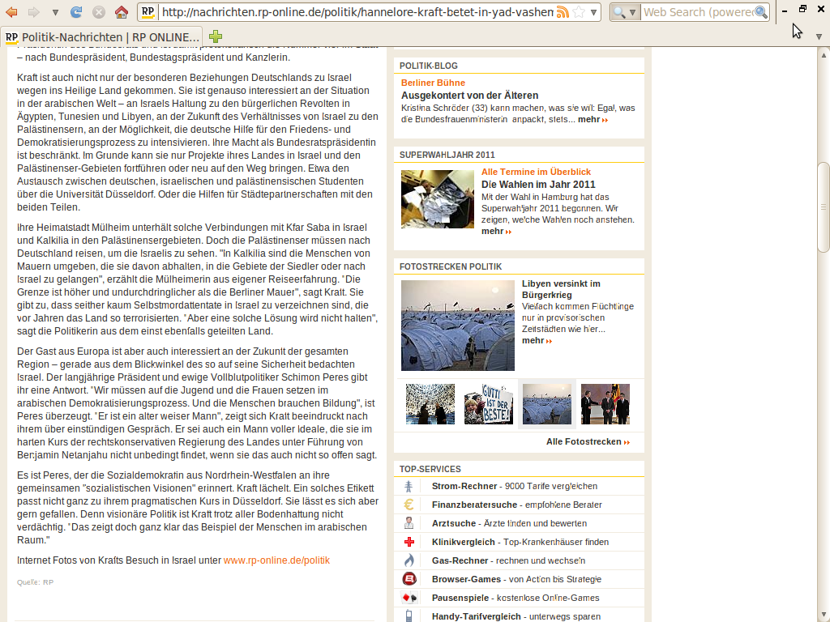830x622 pixels.
Task: Click the magnifier icon in Web Search
Action: click(761, 12)
